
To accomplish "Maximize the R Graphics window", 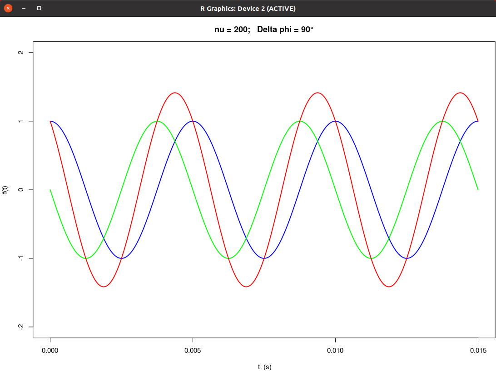I will pos(39,8).
